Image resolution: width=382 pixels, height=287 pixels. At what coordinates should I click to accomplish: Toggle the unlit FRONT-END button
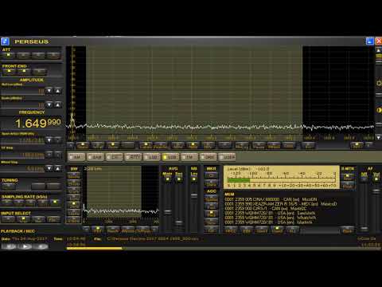click(39, 72)
